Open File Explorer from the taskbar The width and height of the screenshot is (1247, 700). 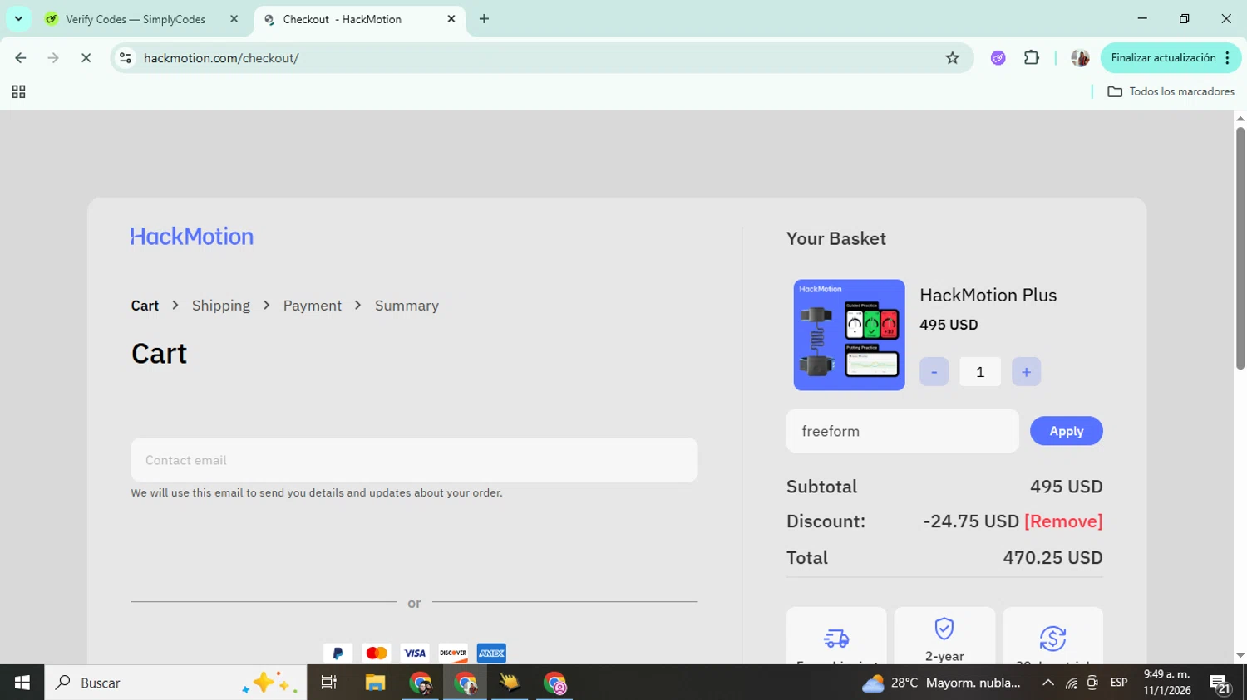click(x=375, y=683)
